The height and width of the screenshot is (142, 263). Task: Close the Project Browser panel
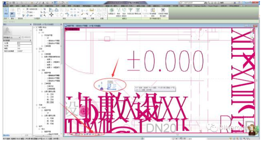tap(61, 24)
